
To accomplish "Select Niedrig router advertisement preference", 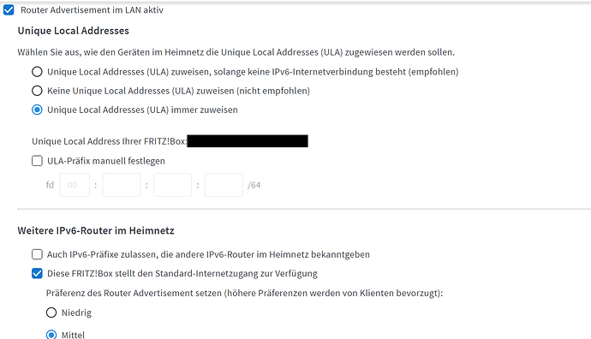I will (x=51, y=312).
